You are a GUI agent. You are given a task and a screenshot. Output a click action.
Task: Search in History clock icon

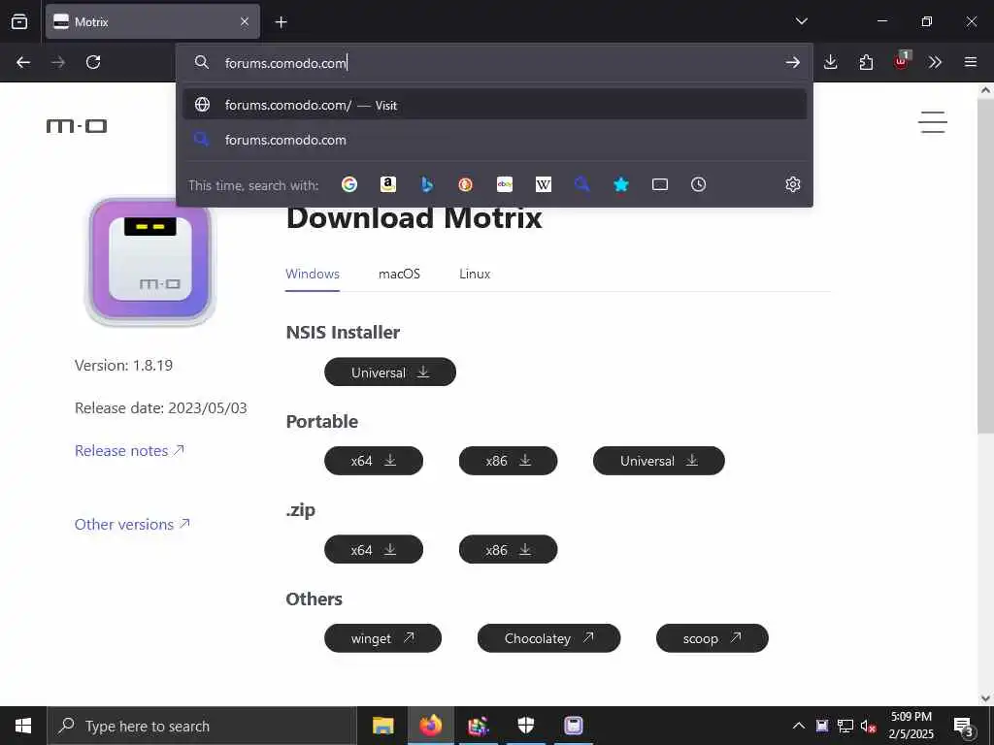[698, 184]
